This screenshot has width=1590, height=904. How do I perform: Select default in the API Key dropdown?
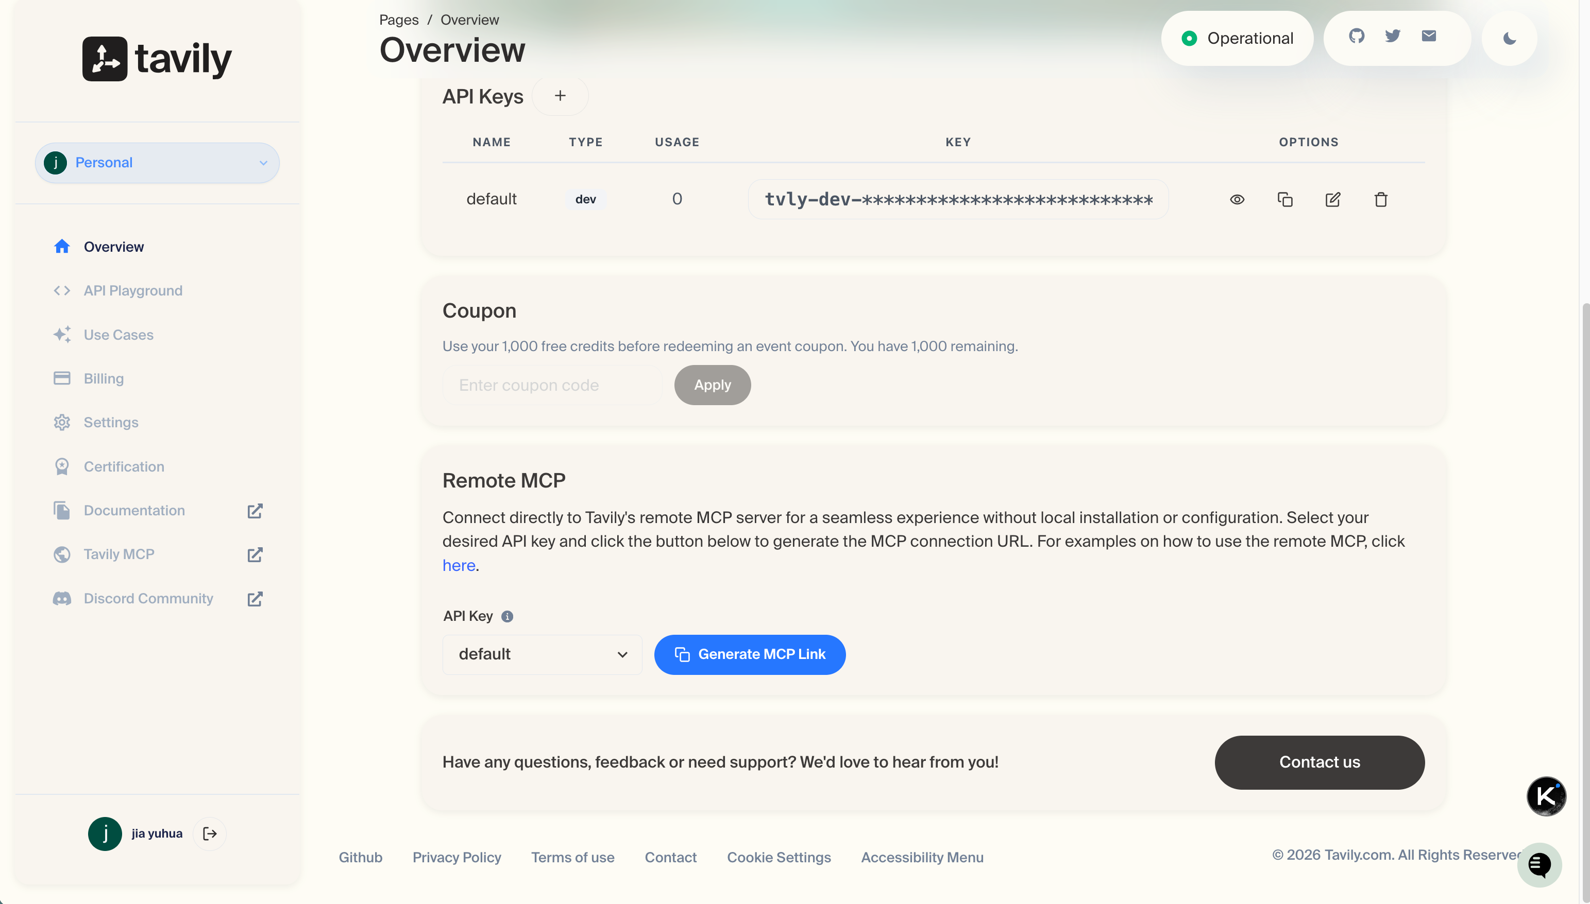coord(542,654)
